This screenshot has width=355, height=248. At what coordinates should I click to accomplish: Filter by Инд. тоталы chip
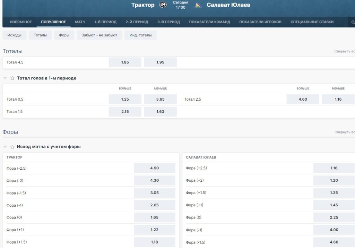click(x=141, y=35)
